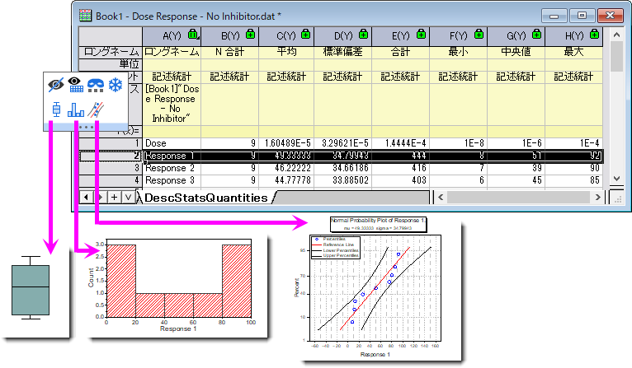
Task: Create a histogram from mini toolbar icon
Action: point(76,109)
